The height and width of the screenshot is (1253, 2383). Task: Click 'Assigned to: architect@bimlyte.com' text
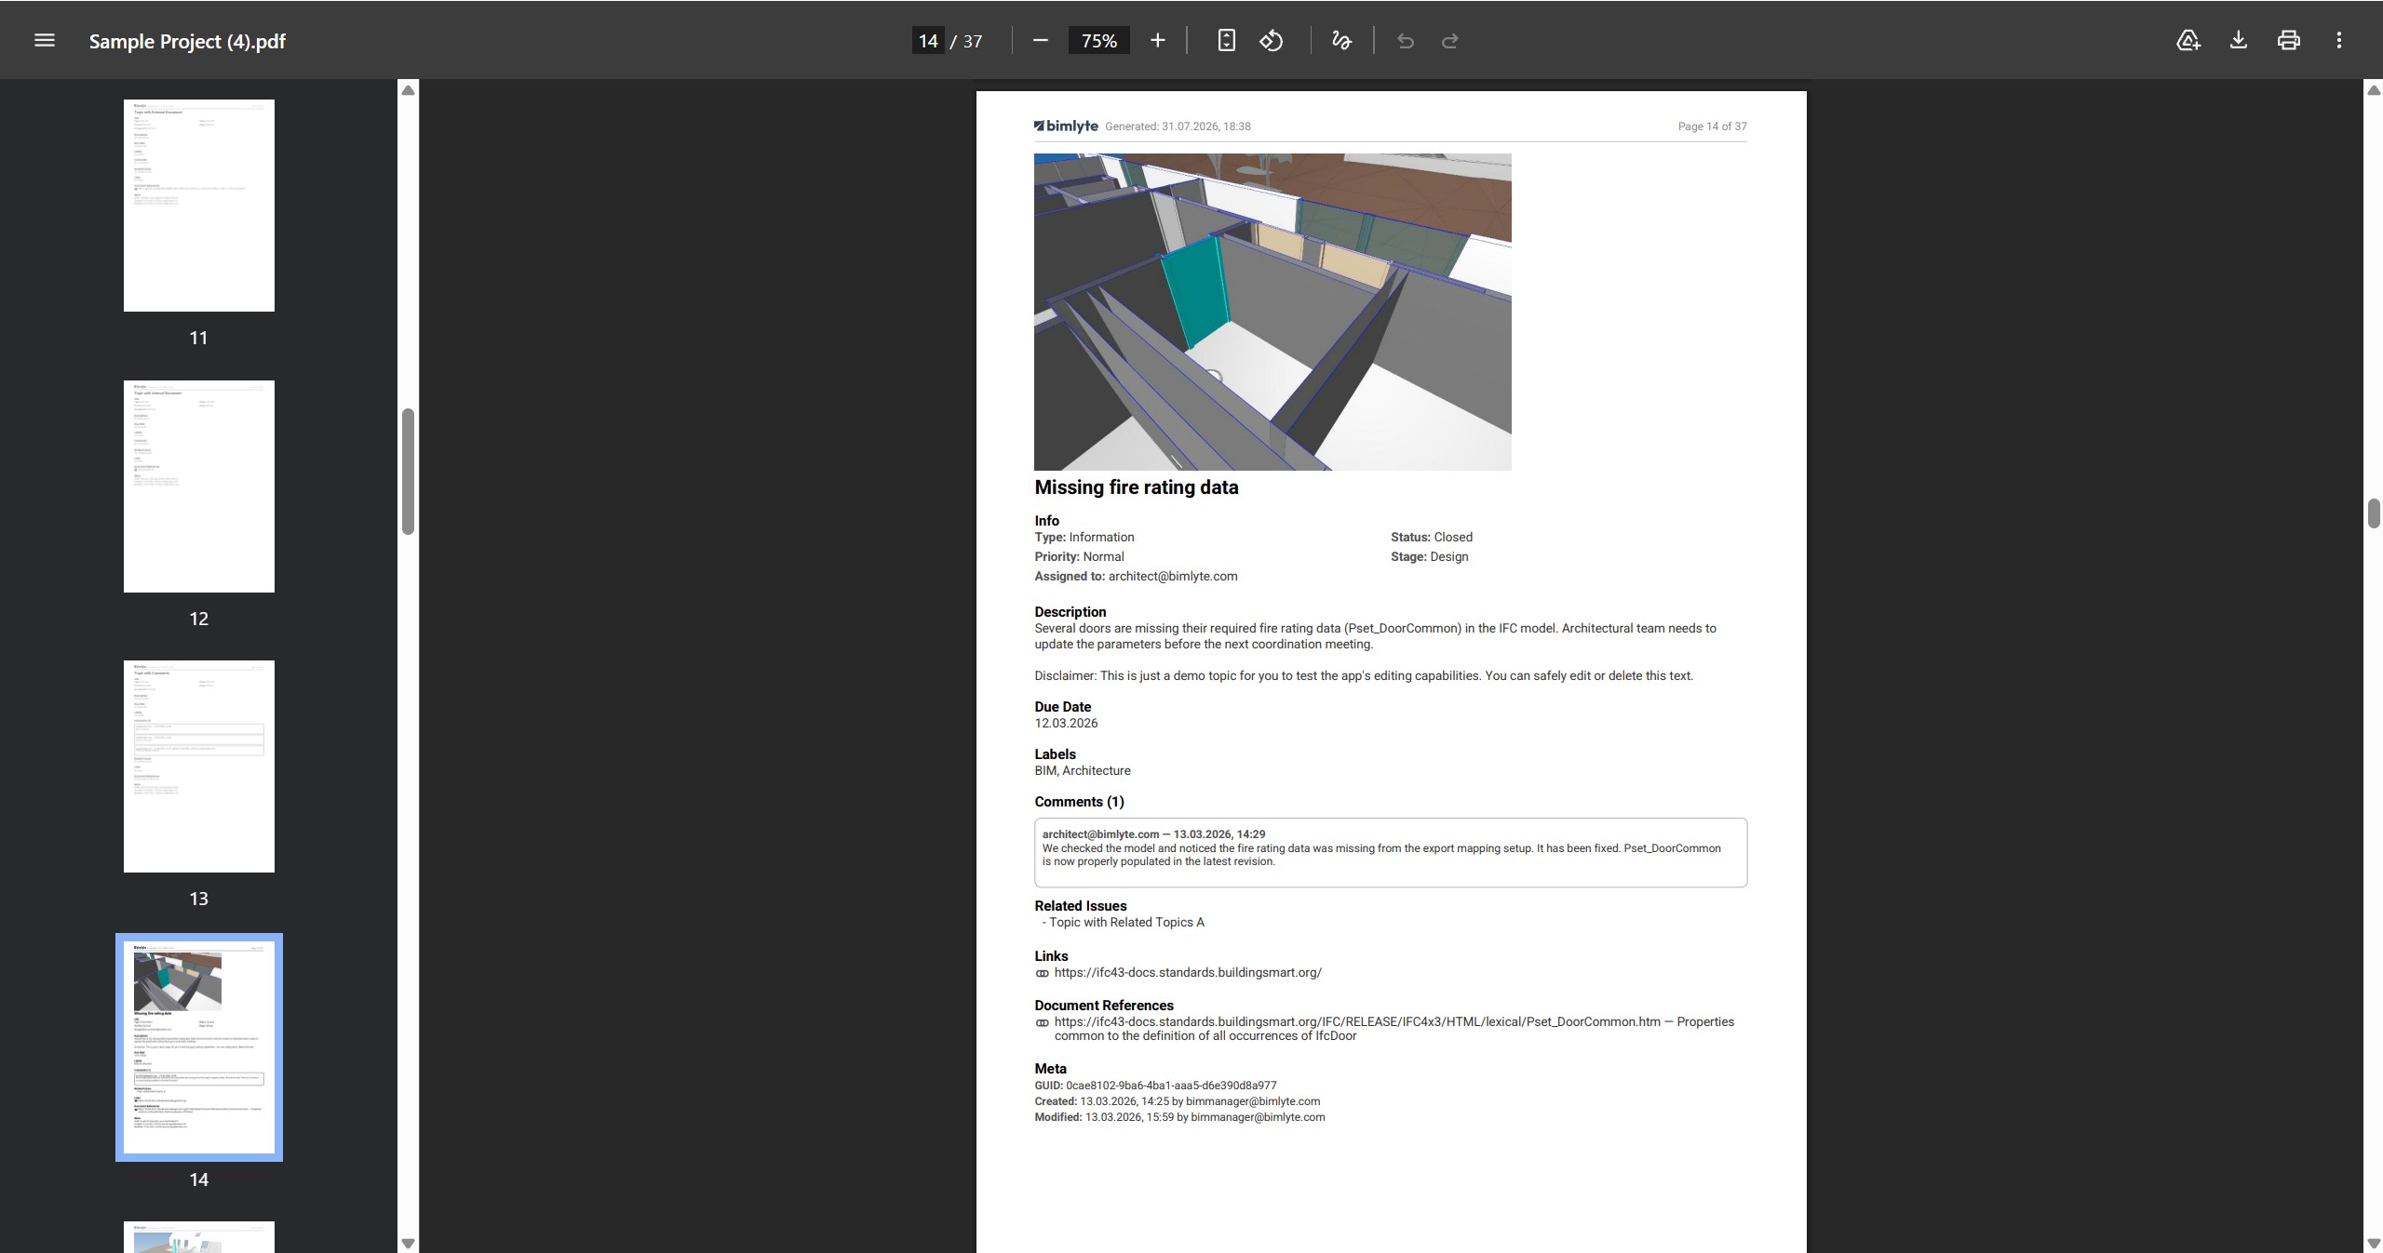tap(1137, 577)
